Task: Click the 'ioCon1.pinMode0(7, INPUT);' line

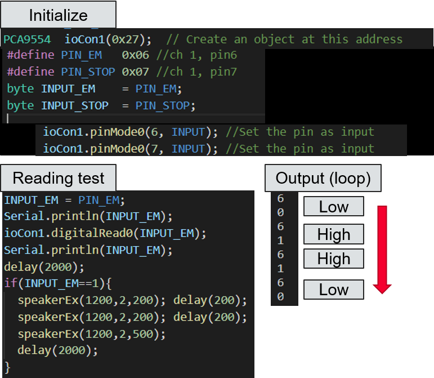Action: pos(131,149)
